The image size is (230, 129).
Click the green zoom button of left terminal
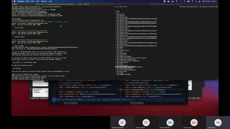pyautogui.click(x=17, y=4)
